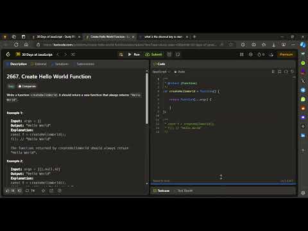Select the Code panel tab

[x=159, y=64]
